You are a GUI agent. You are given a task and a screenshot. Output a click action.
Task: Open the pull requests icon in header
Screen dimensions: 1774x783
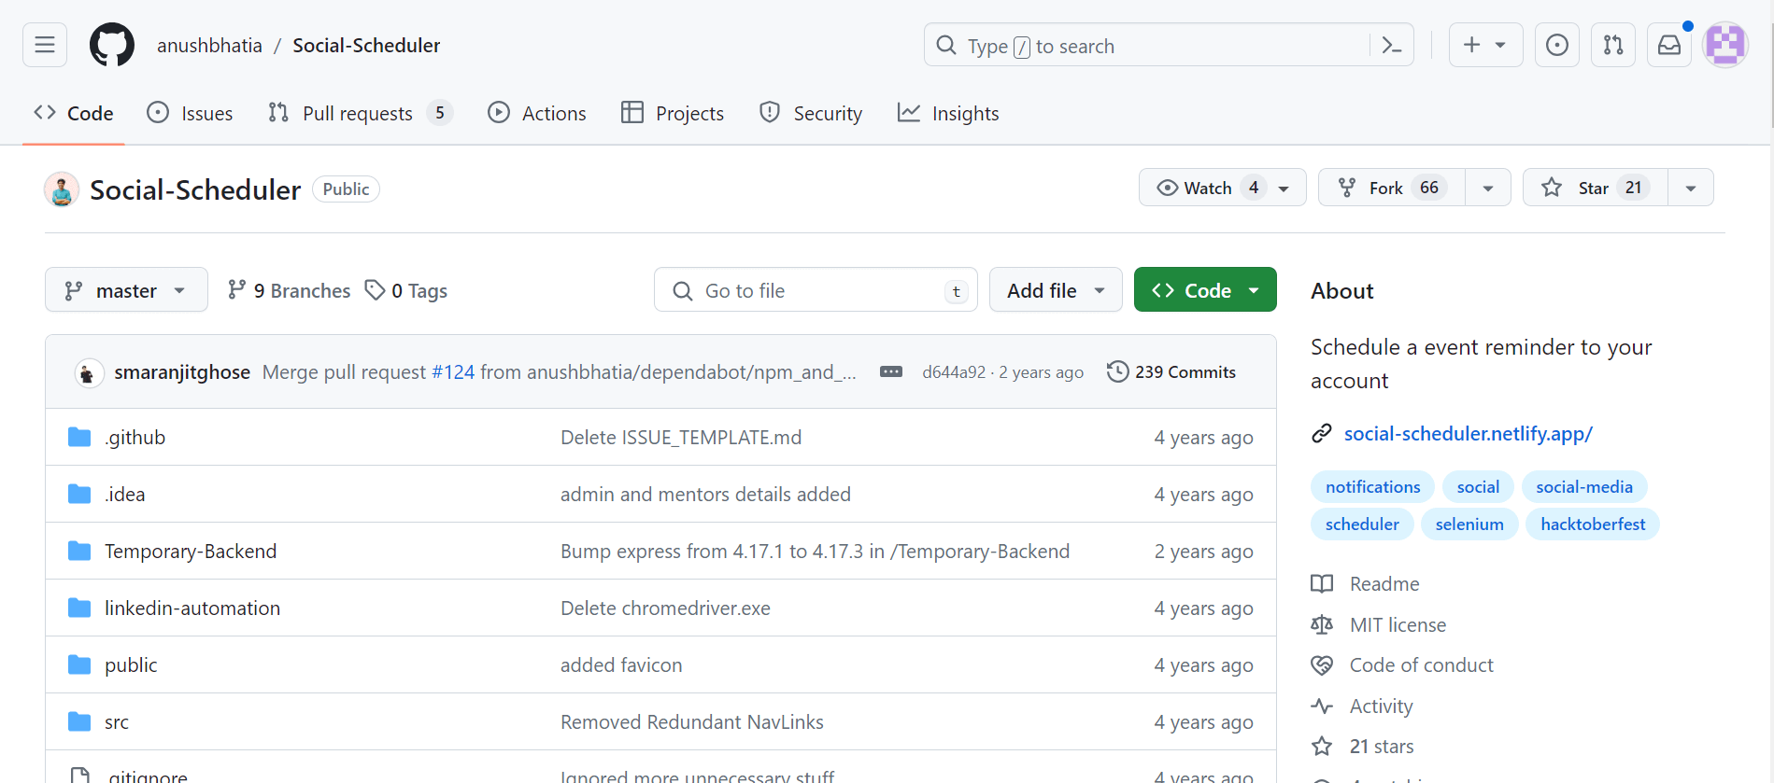coord(1613,45)
